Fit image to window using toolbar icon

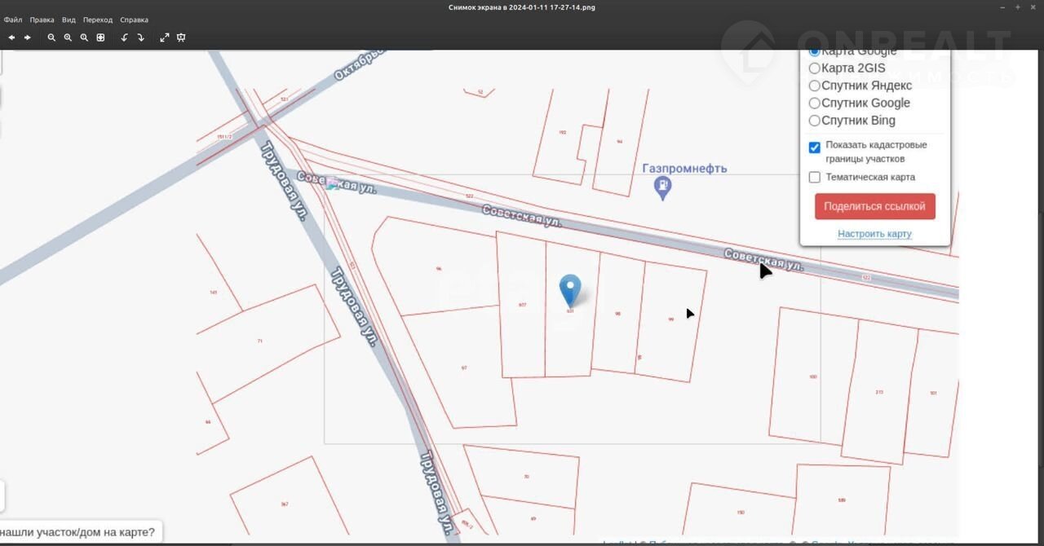(x=100, y=37)
